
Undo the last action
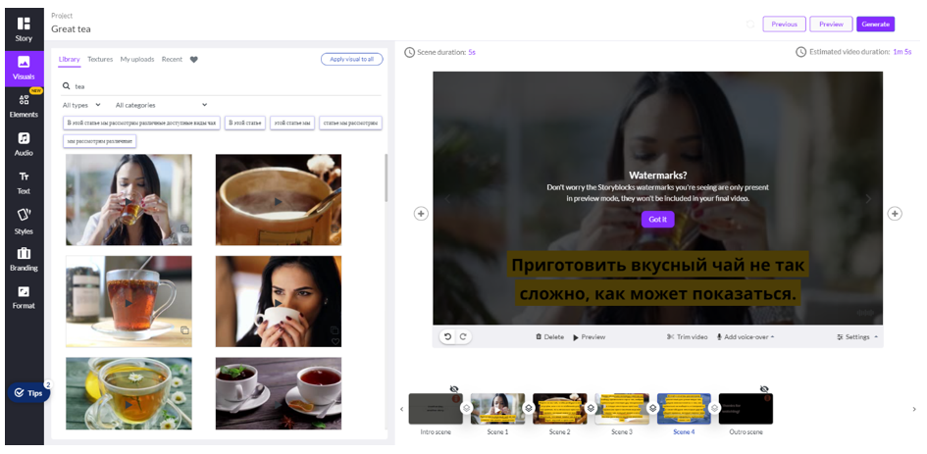[x=447, y=337]
